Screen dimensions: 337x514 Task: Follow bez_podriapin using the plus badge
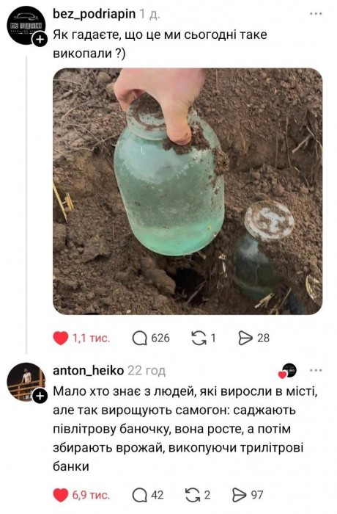click(x=40, y=40)
